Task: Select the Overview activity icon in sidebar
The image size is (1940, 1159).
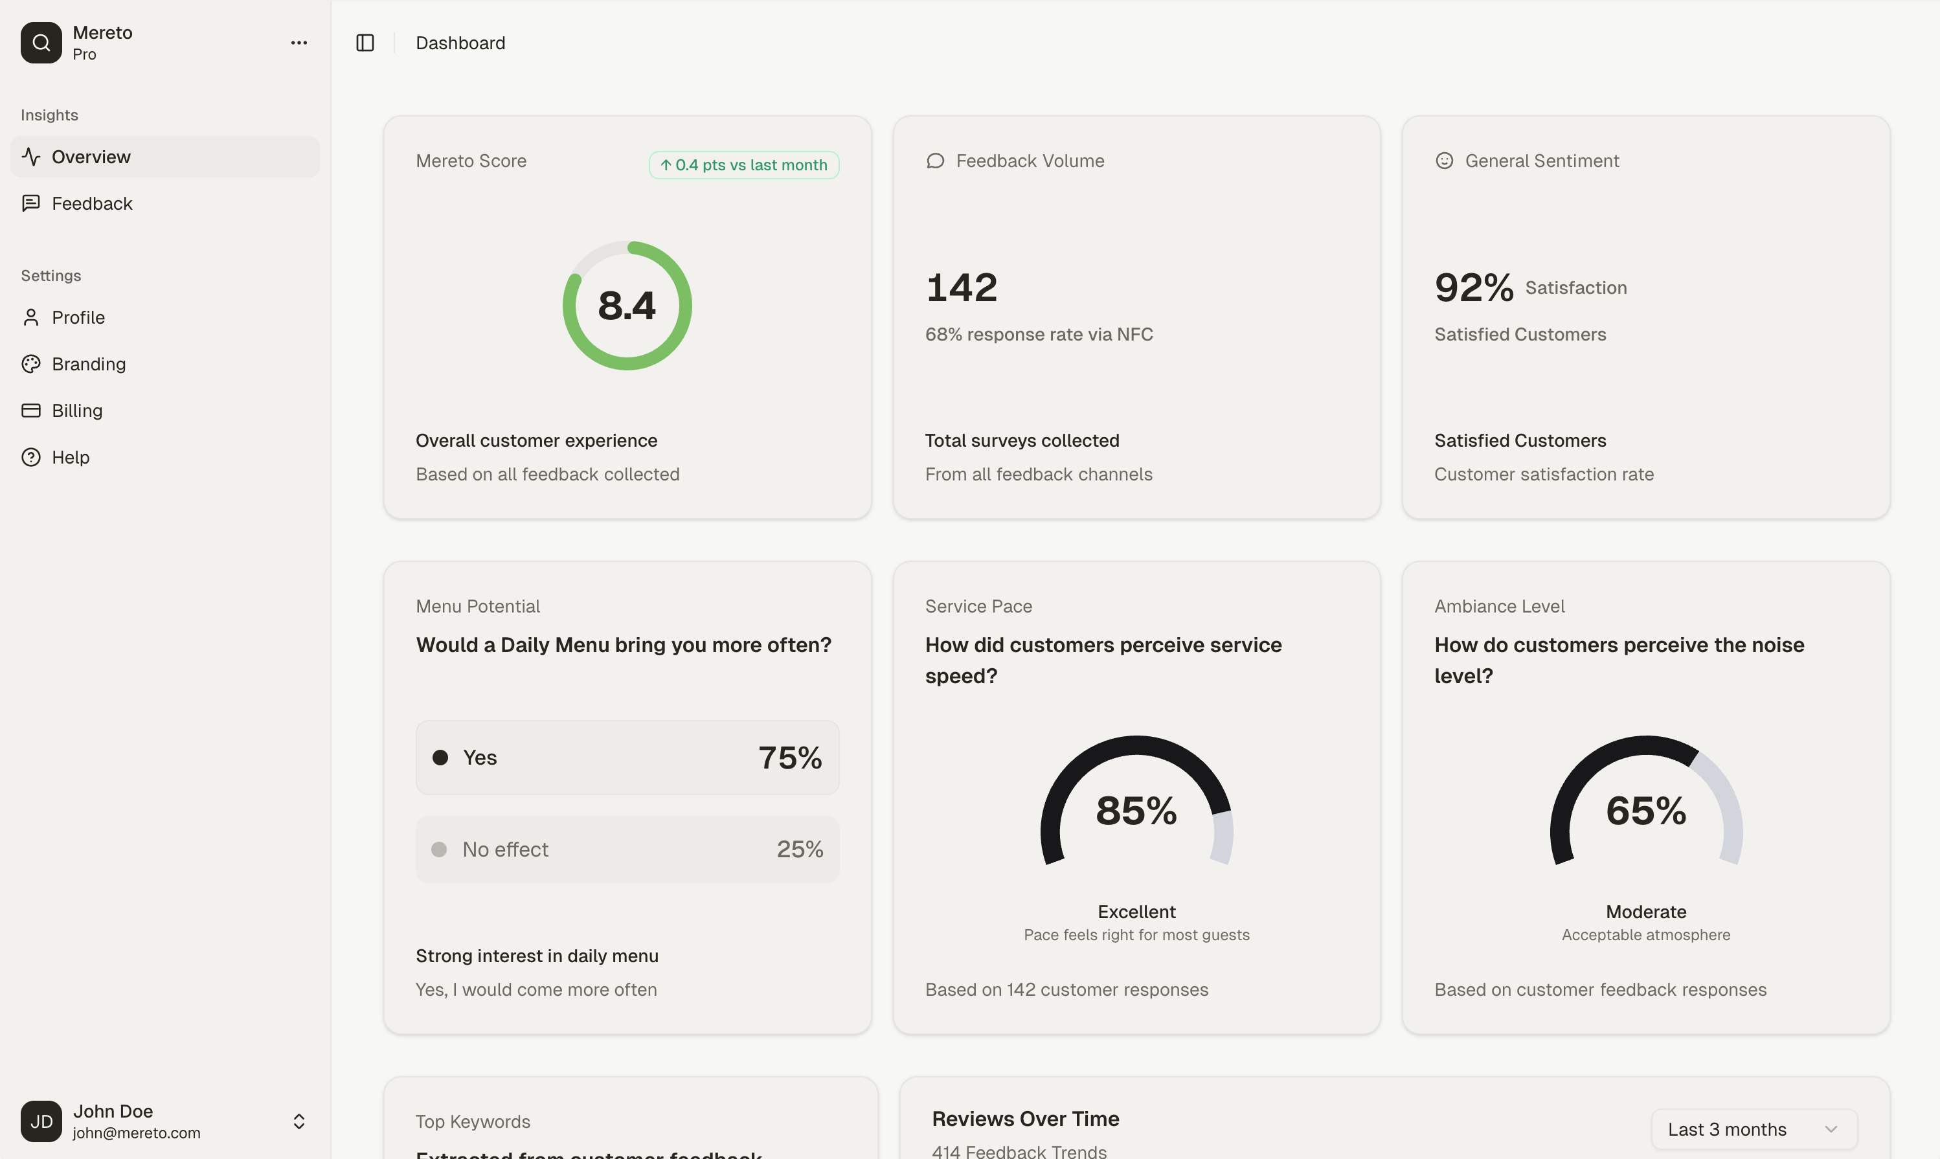Action: coord(31,156)
